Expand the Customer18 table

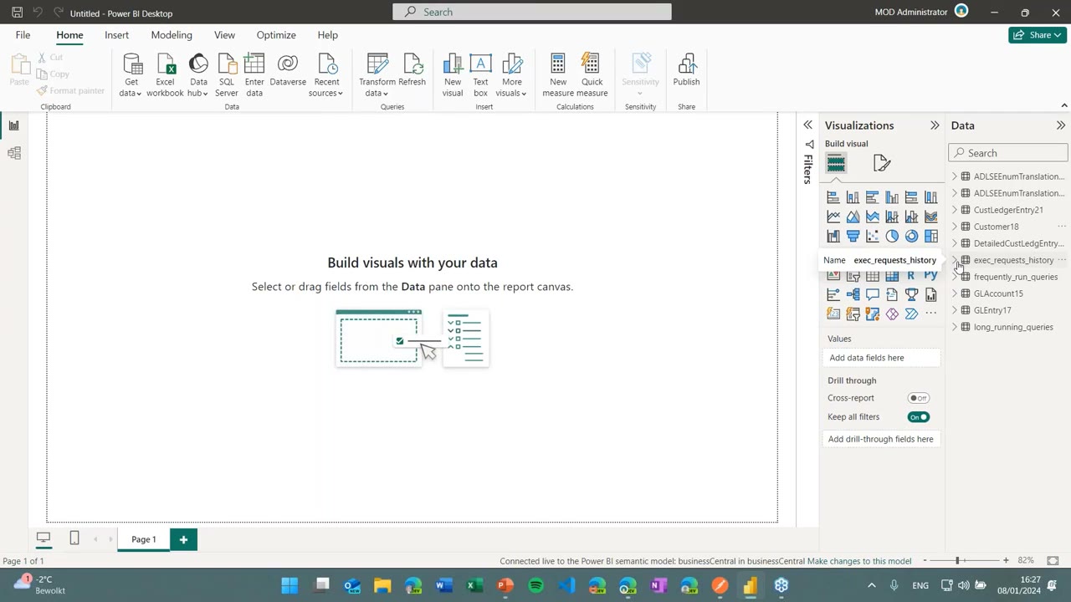pos(955,227)
